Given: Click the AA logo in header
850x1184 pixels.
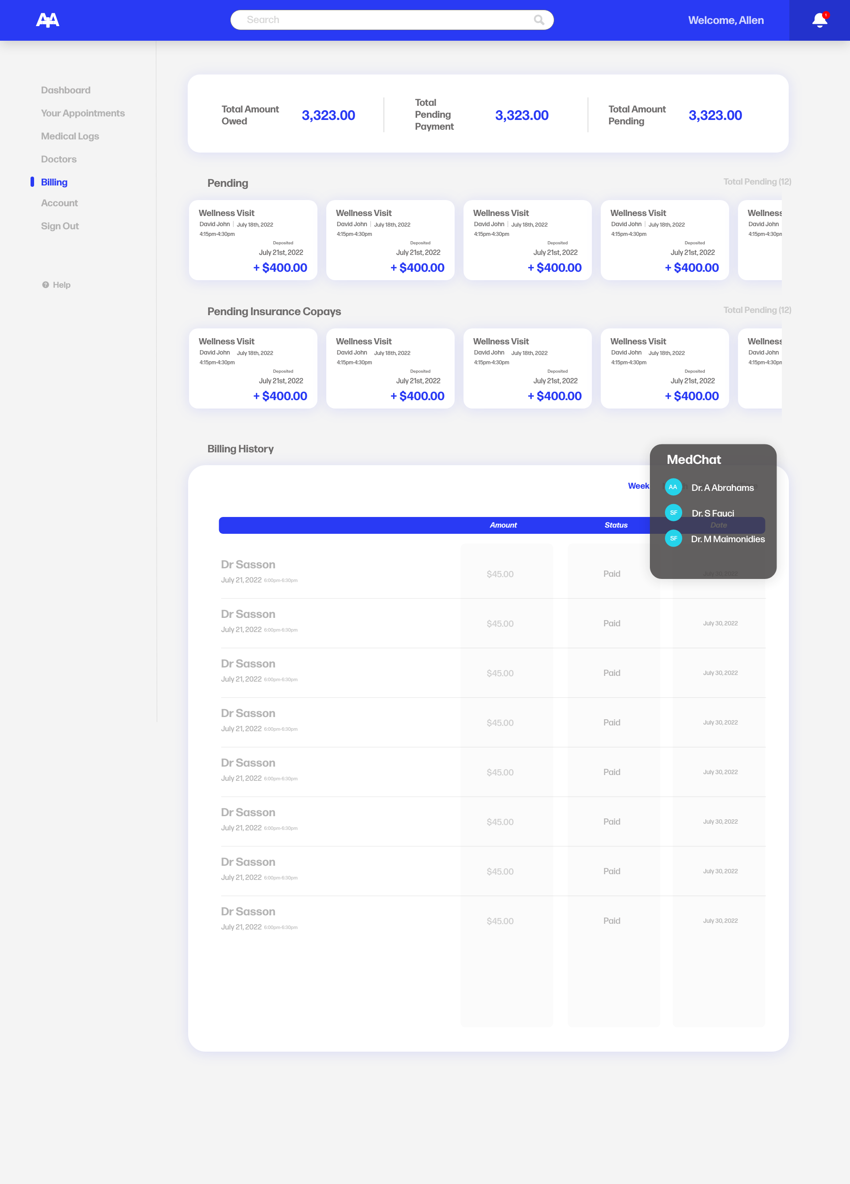Looking at the screenshot, I should pos(47,20).
